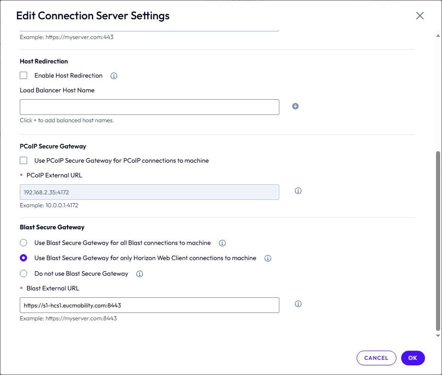
Task: Click info icon beside Enable Host Redirection
Action: pyautogui.click(x=114, y=76)
